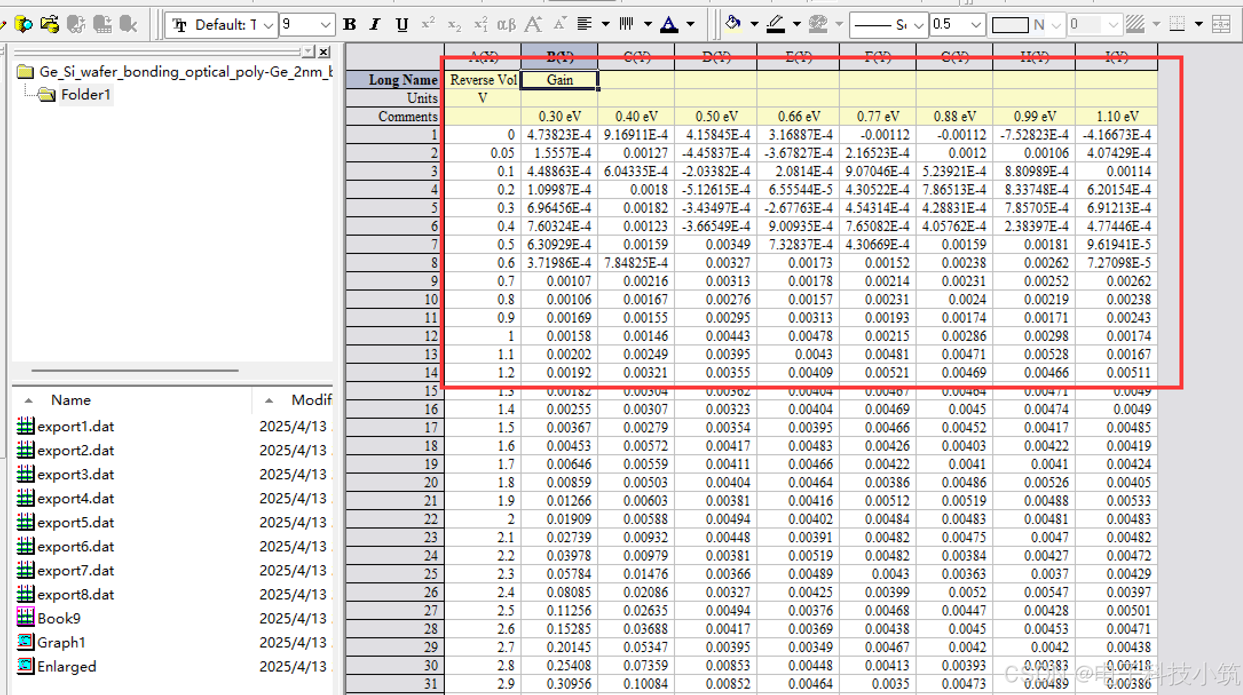Expand the line width 0.5 dropdown

point(976,25)
